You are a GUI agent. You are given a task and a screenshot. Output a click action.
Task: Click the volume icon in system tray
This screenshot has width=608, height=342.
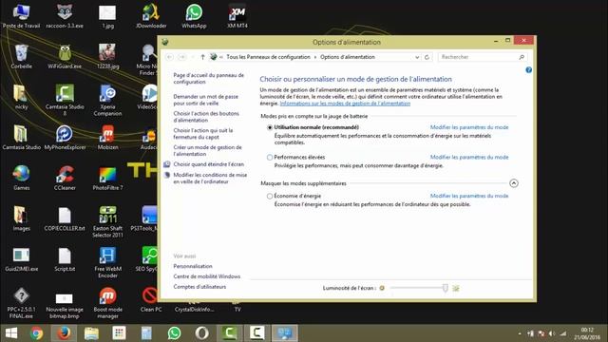pyautogui.click(x=552, y=333)
